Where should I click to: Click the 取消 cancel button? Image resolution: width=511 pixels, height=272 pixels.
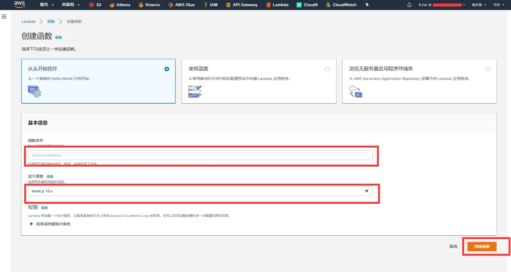pos(453,246)
